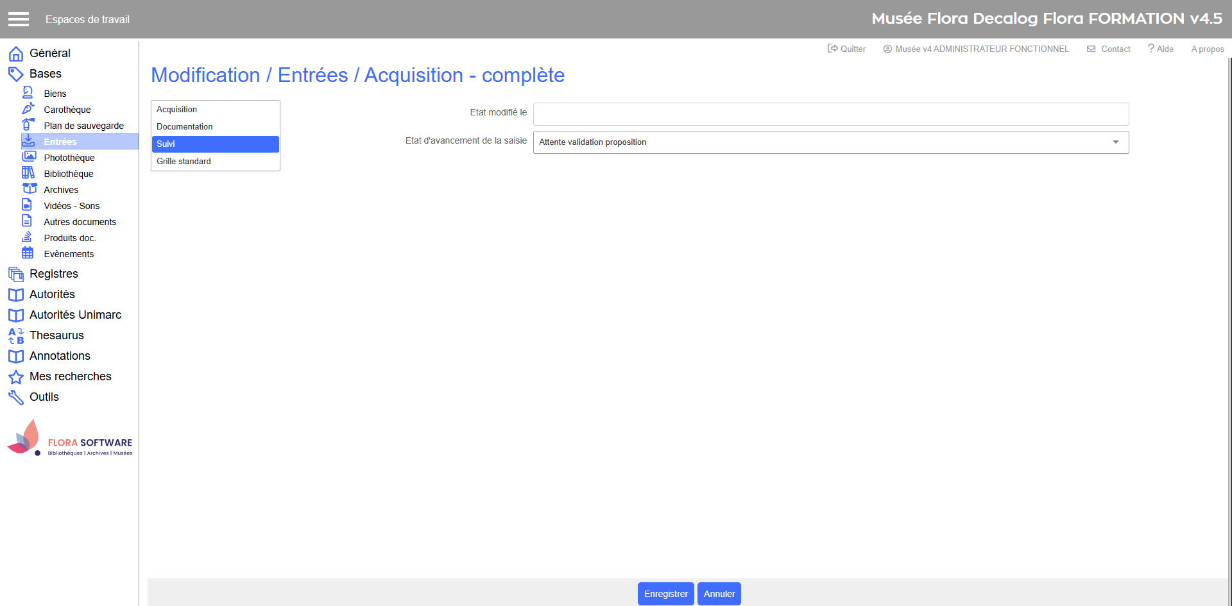Click the Quitter link
Viewport: 1232px width, 606px height.
click(x=846, y=49)
